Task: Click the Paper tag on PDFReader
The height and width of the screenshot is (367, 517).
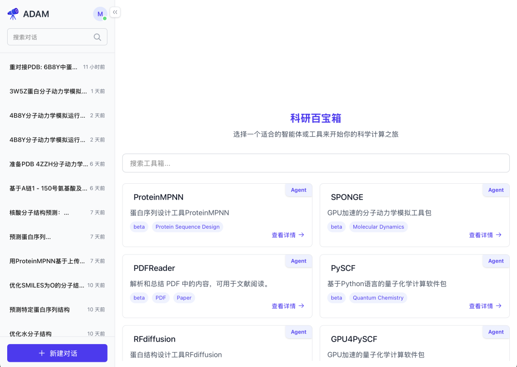Action: click(x=184, y=298)
